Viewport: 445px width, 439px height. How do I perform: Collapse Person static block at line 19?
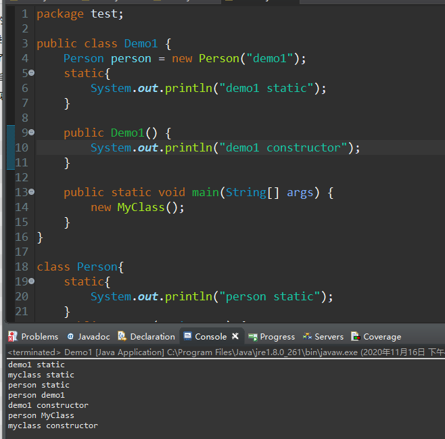pos(32,281)
